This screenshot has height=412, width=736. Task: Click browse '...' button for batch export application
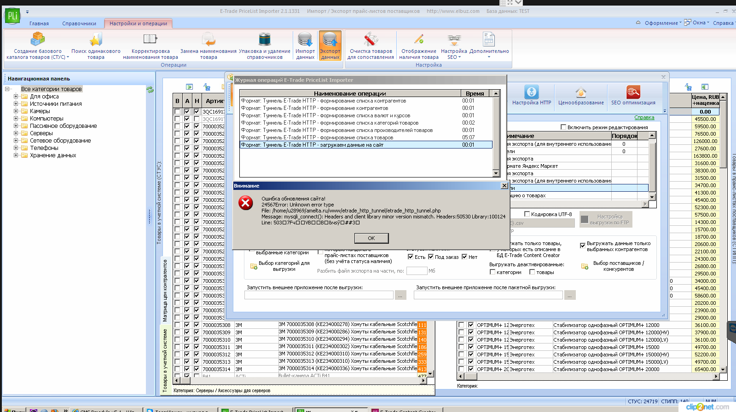coord(570,295)
